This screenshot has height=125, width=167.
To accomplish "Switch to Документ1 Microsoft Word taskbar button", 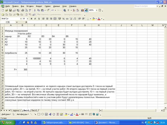I will tap(106, 123).
